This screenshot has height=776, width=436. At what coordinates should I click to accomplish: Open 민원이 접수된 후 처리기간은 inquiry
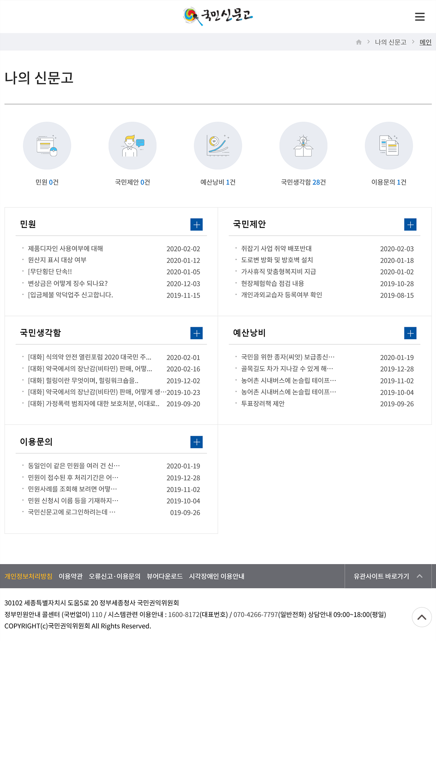click(x=73, y=478)
